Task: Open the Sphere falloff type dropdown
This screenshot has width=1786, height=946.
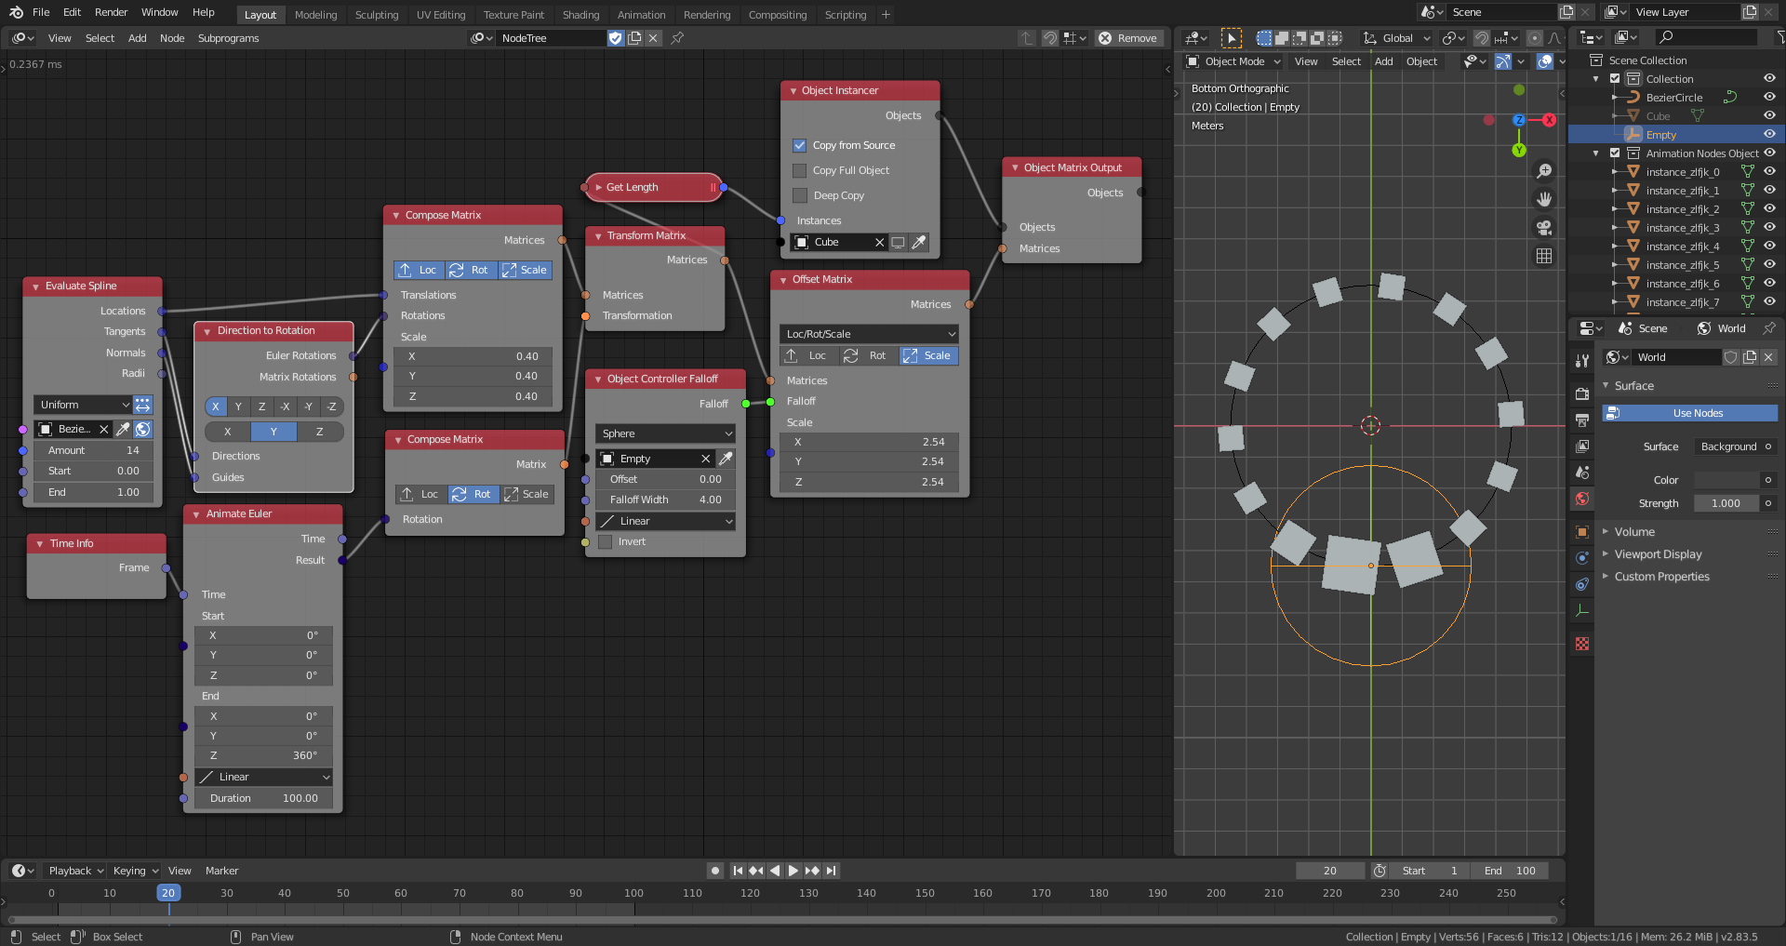Action: (665, 433)
